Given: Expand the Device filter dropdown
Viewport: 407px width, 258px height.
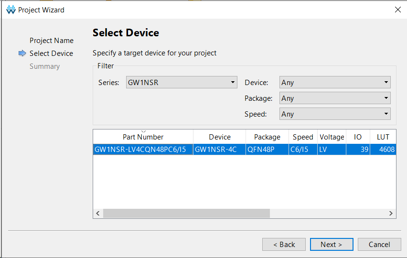Looking at the screenshot, I should [335, 82].
